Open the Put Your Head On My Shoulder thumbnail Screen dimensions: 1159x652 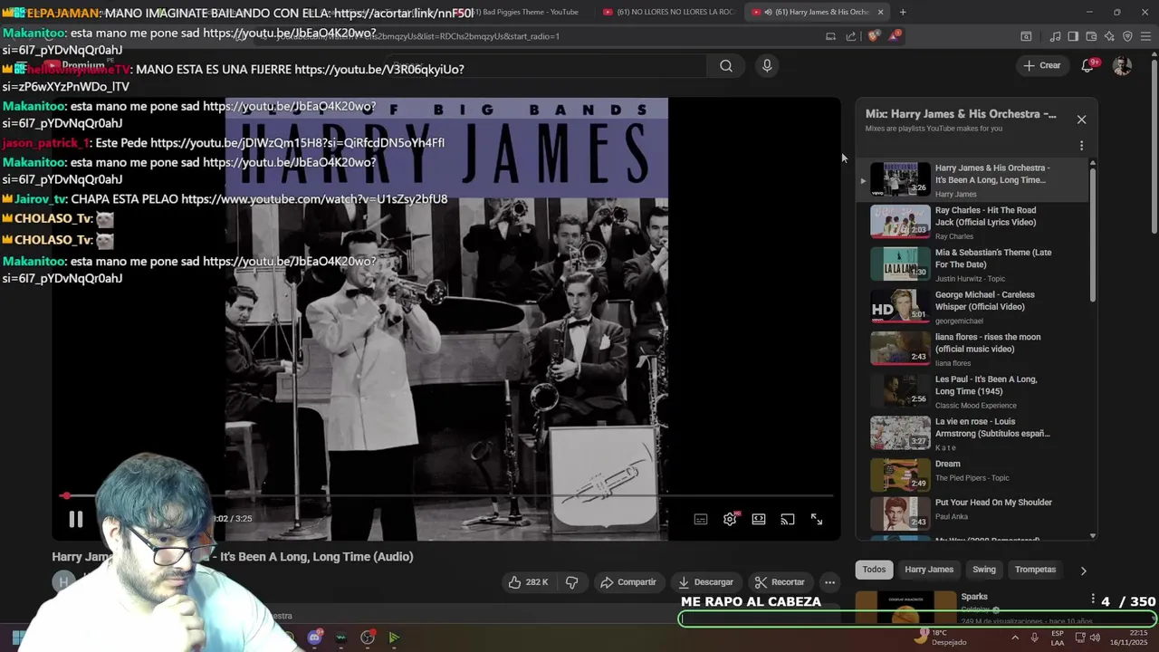coord(901,513)
